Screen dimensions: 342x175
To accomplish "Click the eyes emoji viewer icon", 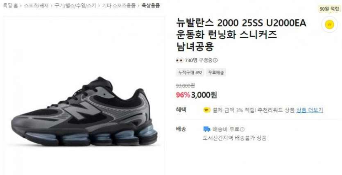I will tap(179, 60).
